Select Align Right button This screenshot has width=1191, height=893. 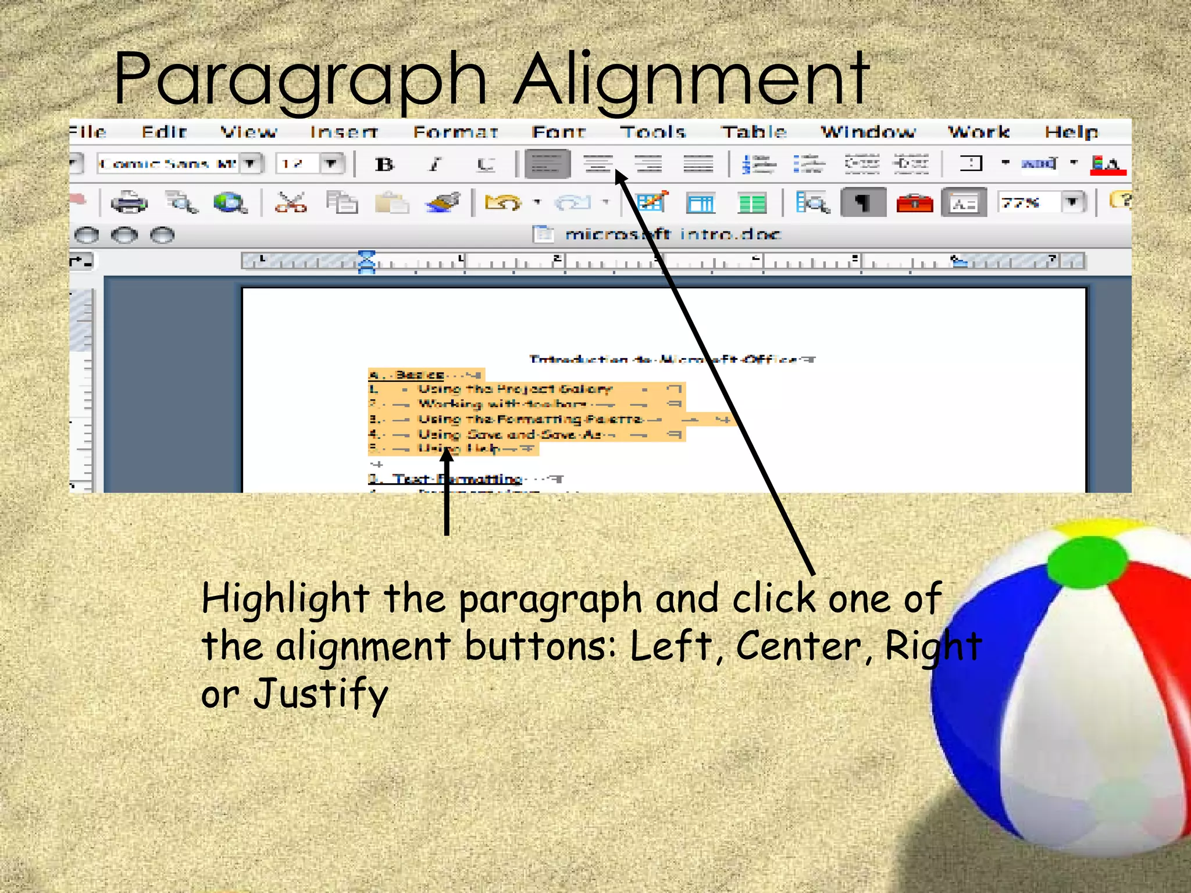(x=648, y=165)
